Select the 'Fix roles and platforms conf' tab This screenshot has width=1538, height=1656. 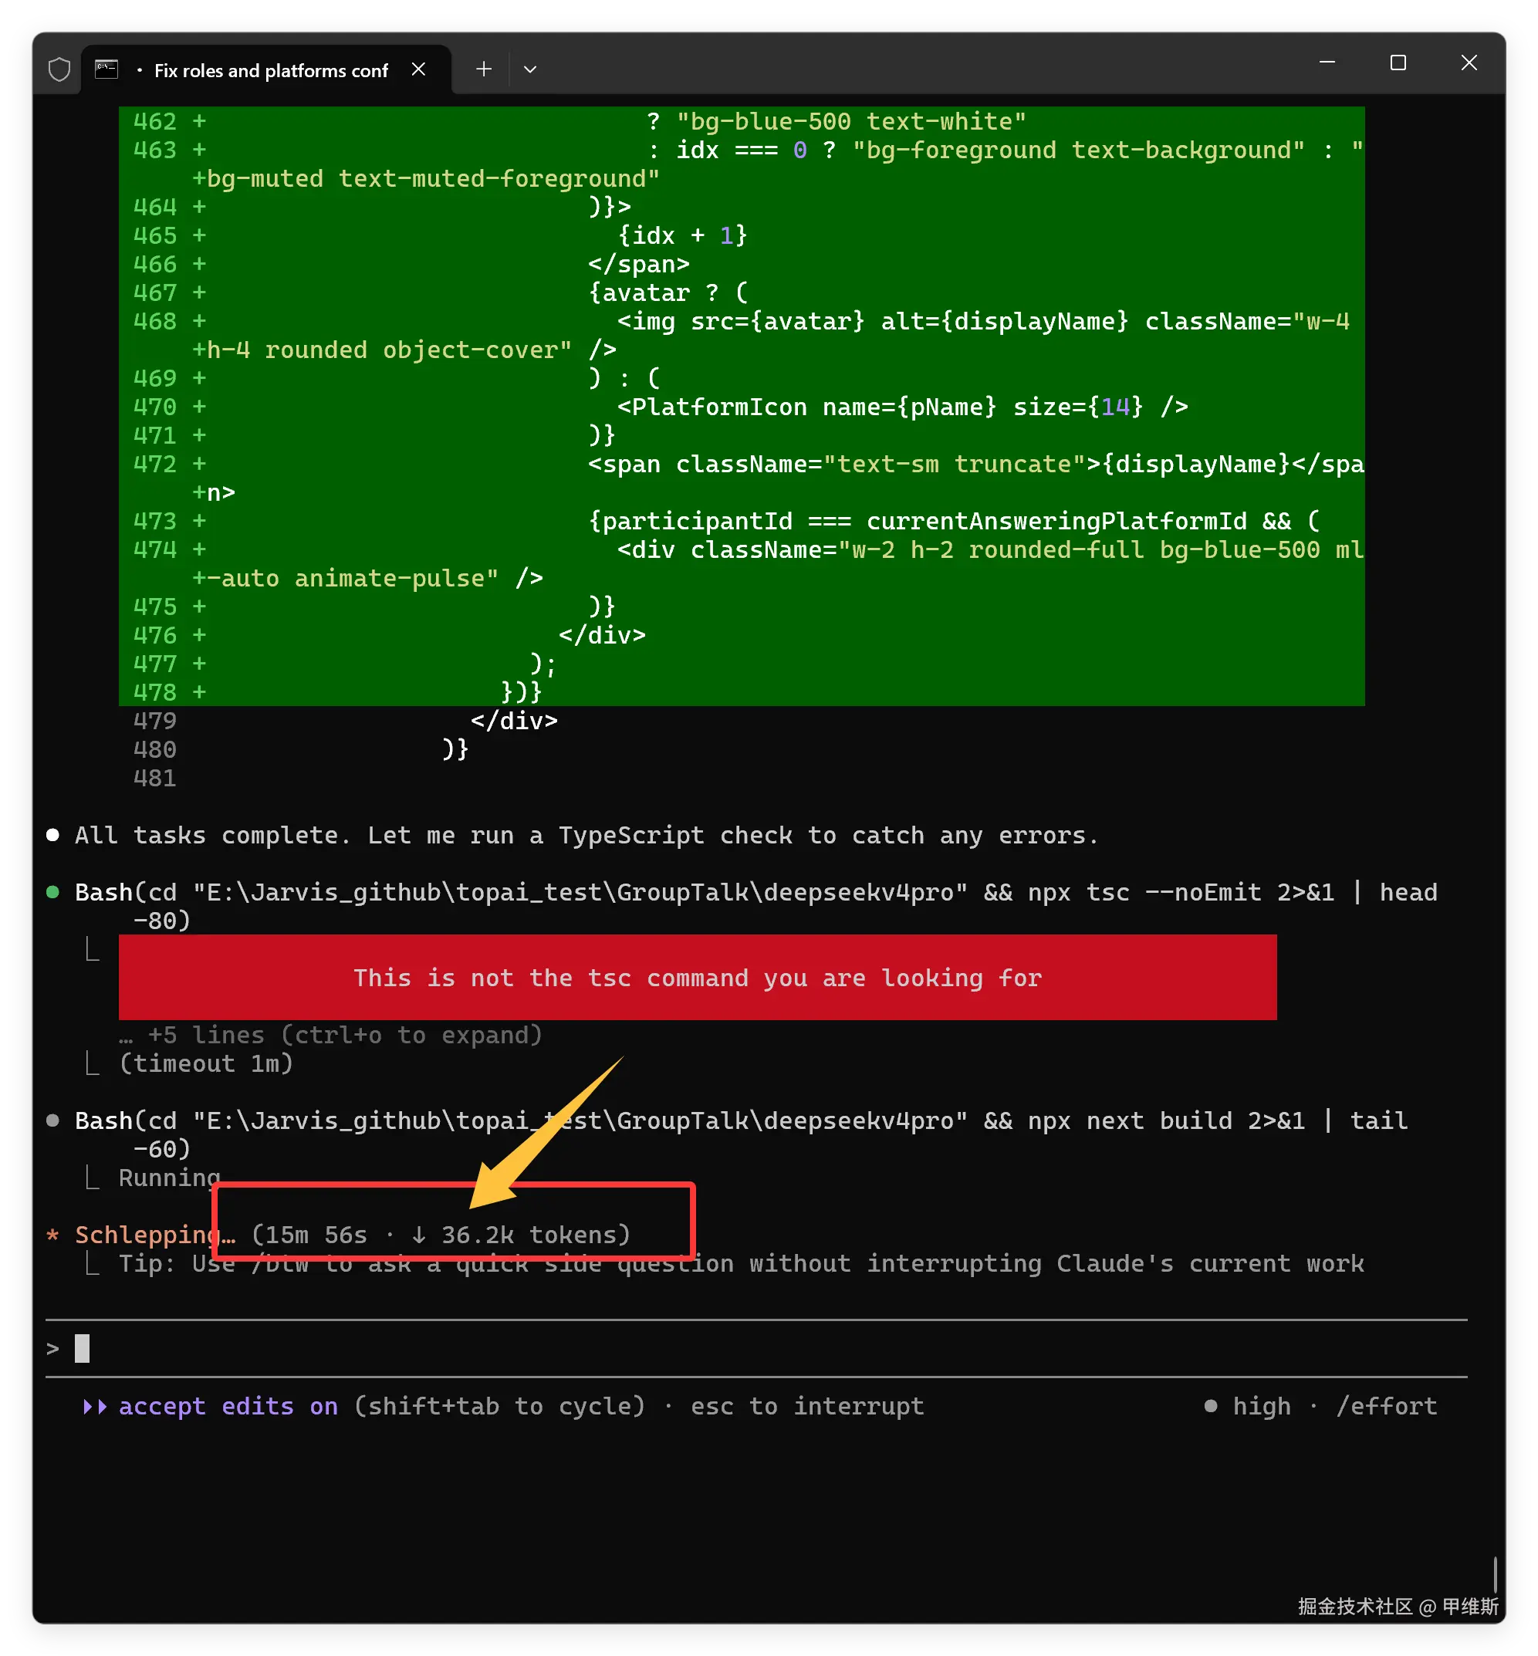(271, 71)
